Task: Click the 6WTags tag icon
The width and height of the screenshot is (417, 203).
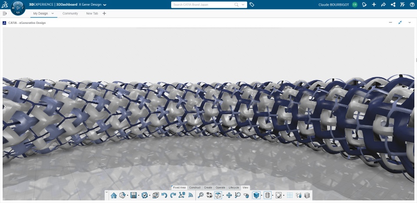Action: (x=252, y=4)
